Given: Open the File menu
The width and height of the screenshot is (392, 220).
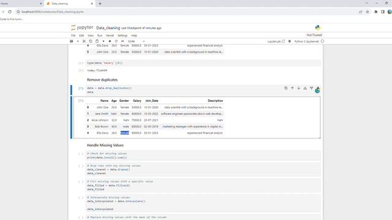Looking at the screenshot, I should point(73,35).
